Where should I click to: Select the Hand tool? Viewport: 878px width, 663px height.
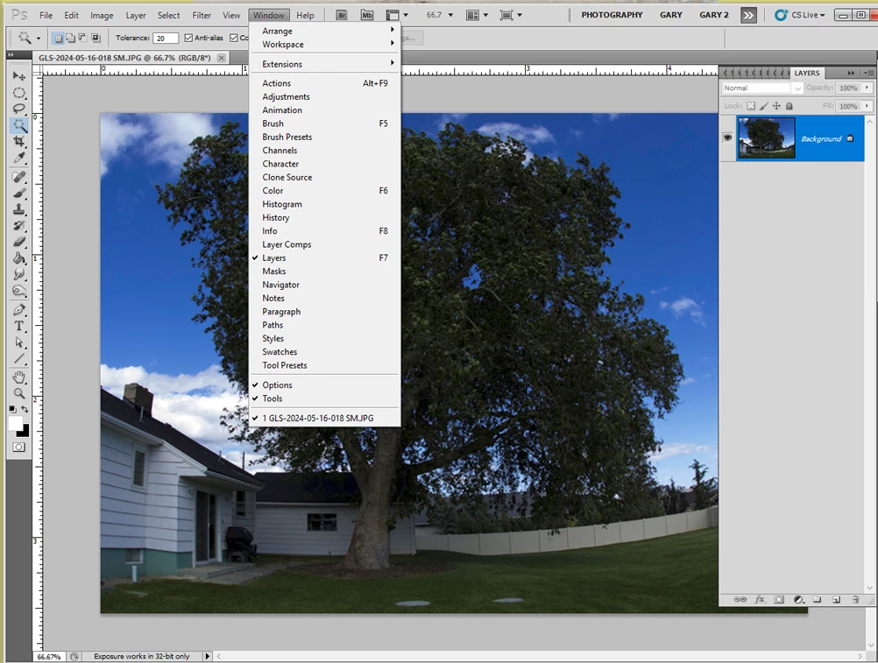click(19, 377)
